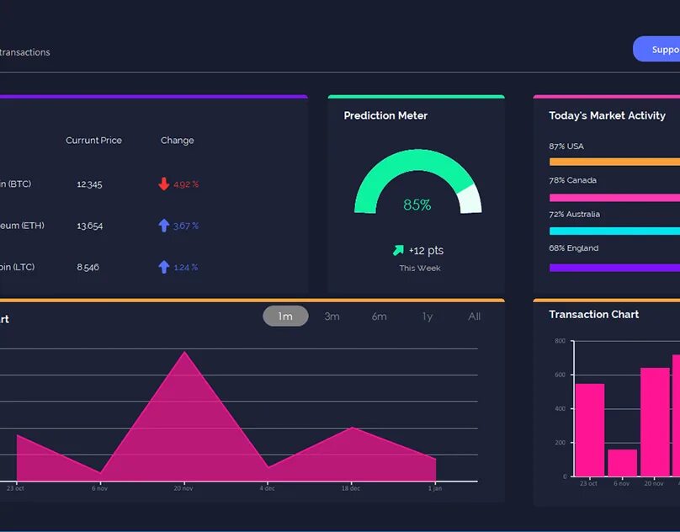The width and height of the screenshot is (680, 532).
Task: Click the Transaction Chart title
Action: 593,314
